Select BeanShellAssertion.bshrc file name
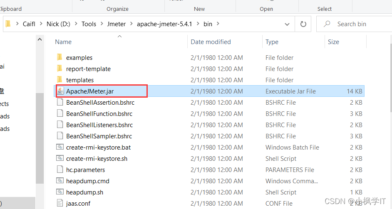 click(x=100, y=103)
